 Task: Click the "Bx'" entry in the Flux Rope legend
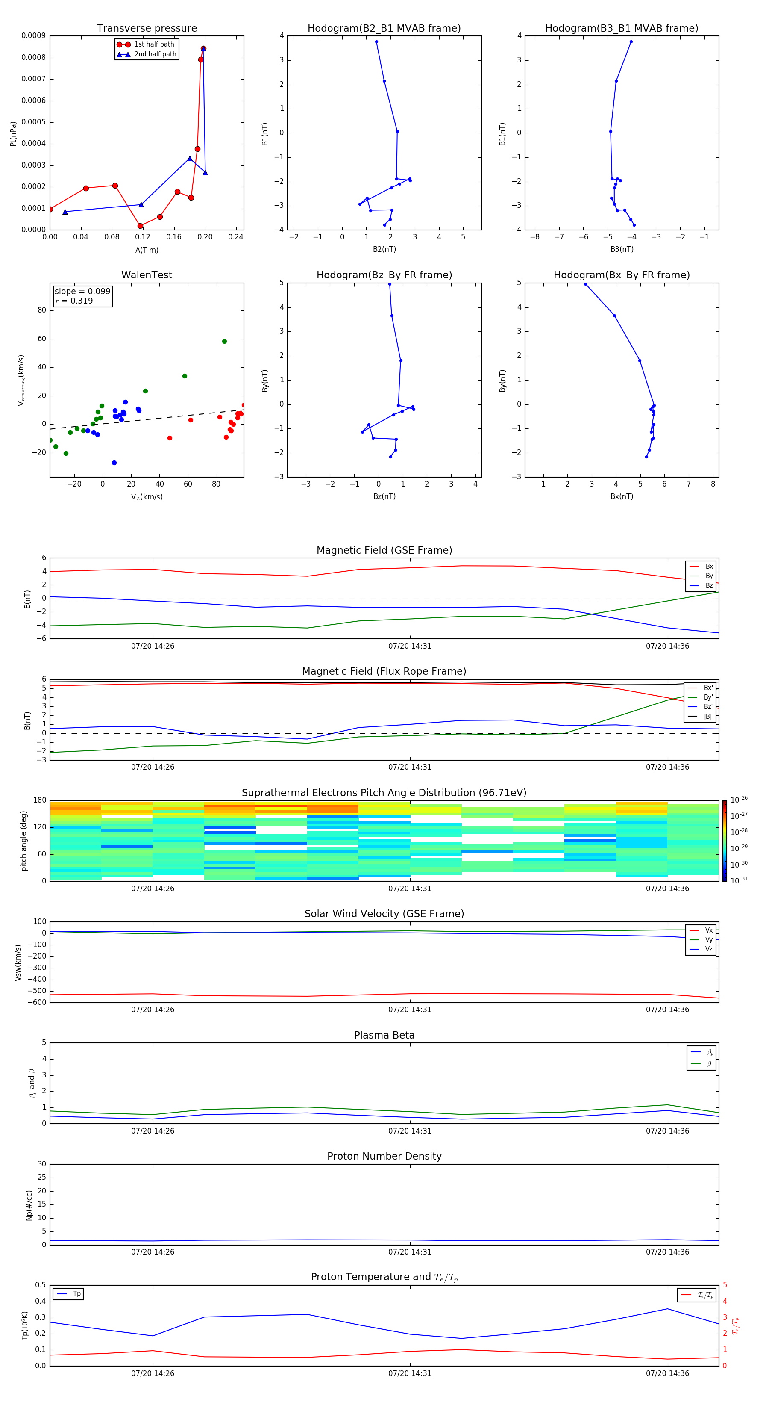point(701,688)
